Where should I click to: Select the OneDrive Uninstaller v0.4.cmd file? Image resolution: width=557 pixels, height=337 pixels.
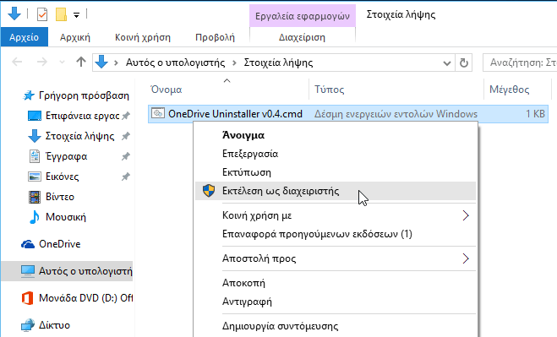pyautogui.click(x=235, y=114)
